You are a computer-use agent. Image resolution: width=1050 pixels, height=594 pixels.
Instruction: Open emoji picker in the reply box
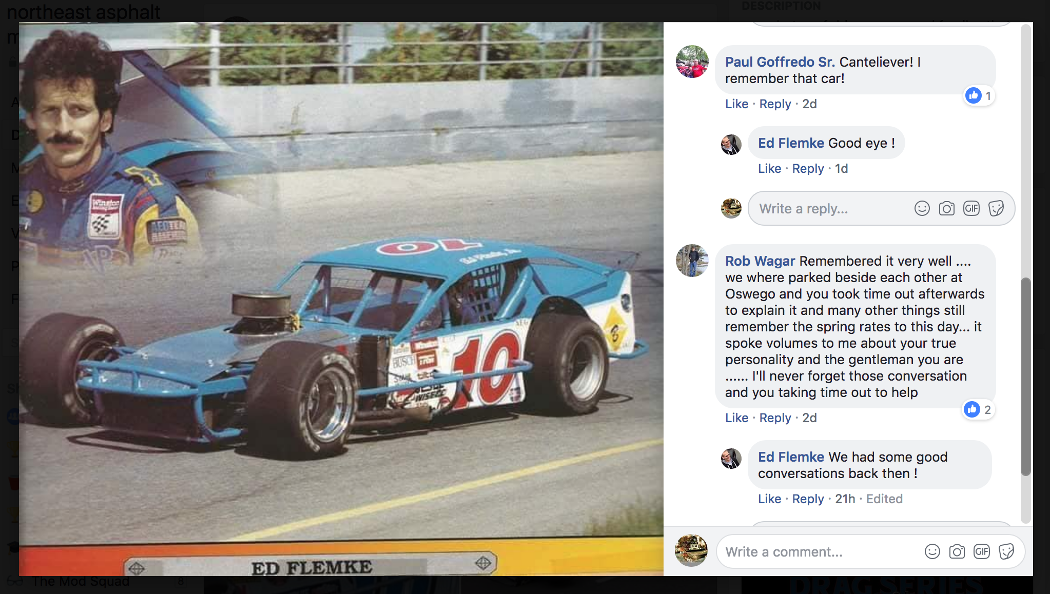click(922, 208)
